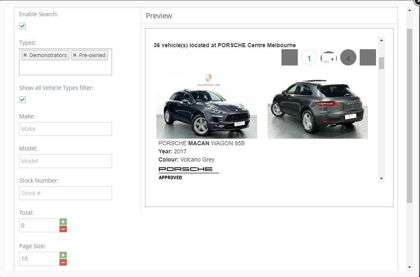Image resolution: width=420 pixels, height=277 pixels.
Task: Click the next page arrow in the preview
Action: coord(367,57)
